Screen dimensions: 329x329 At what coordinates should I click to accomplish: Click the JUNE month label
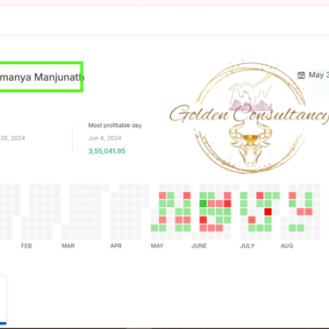point(199,246)
